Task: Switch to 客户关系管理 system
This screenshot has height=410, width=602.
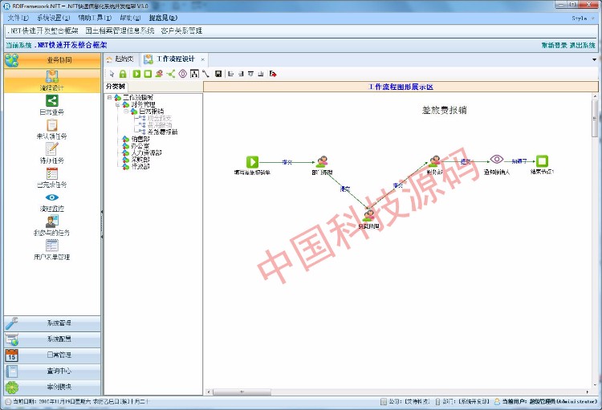Action: (181, 30)
